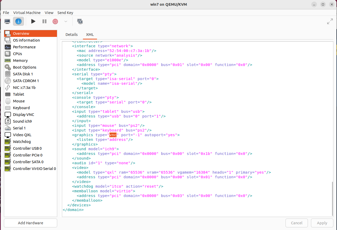Toggle the hardware details info button
The image size is (337, 230).
18,21
